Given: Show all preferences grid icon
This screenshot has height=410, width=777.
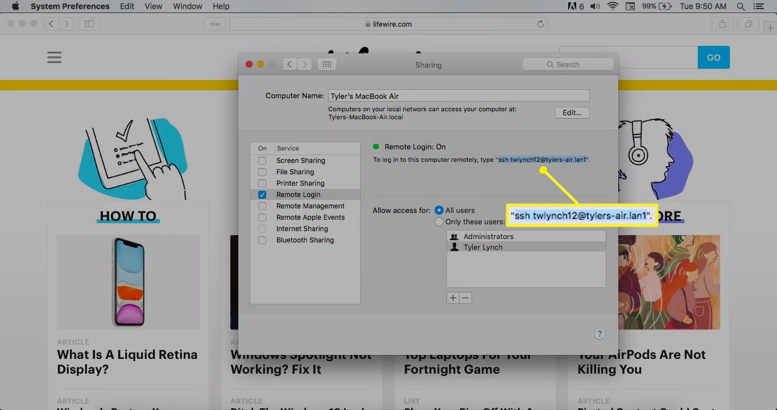Looking at the screenshot, I should 327,64.
